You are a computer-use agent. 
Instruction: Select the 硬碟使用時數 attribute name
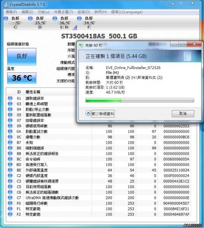click(37, 126)
